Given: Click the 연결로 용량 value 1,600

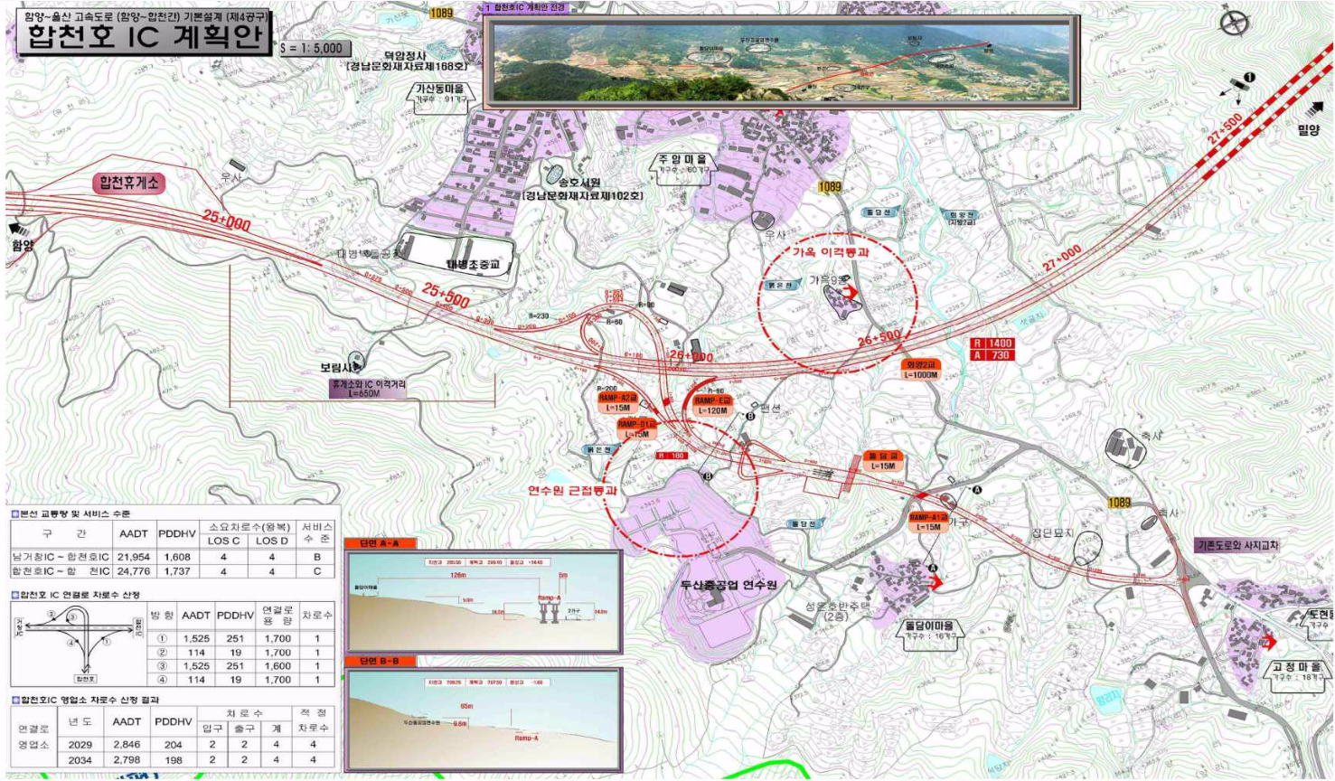Looking at the screenshot, I should pyautogui.click(x=277, y=665).
